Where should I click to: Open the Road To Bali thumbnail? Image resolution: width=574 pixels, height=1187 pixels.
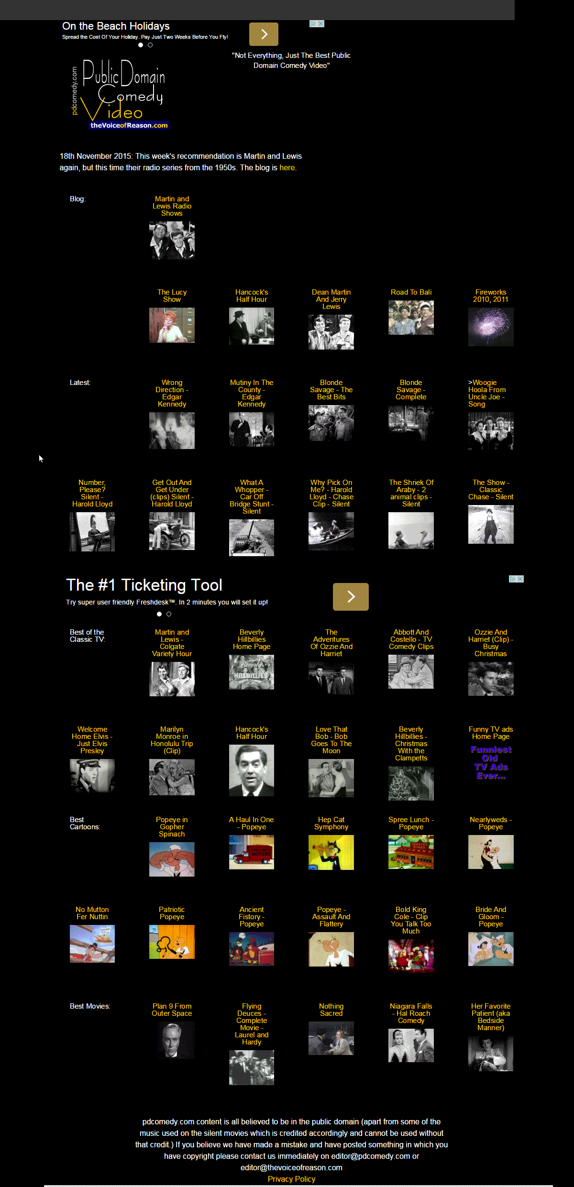coord(411,318)
